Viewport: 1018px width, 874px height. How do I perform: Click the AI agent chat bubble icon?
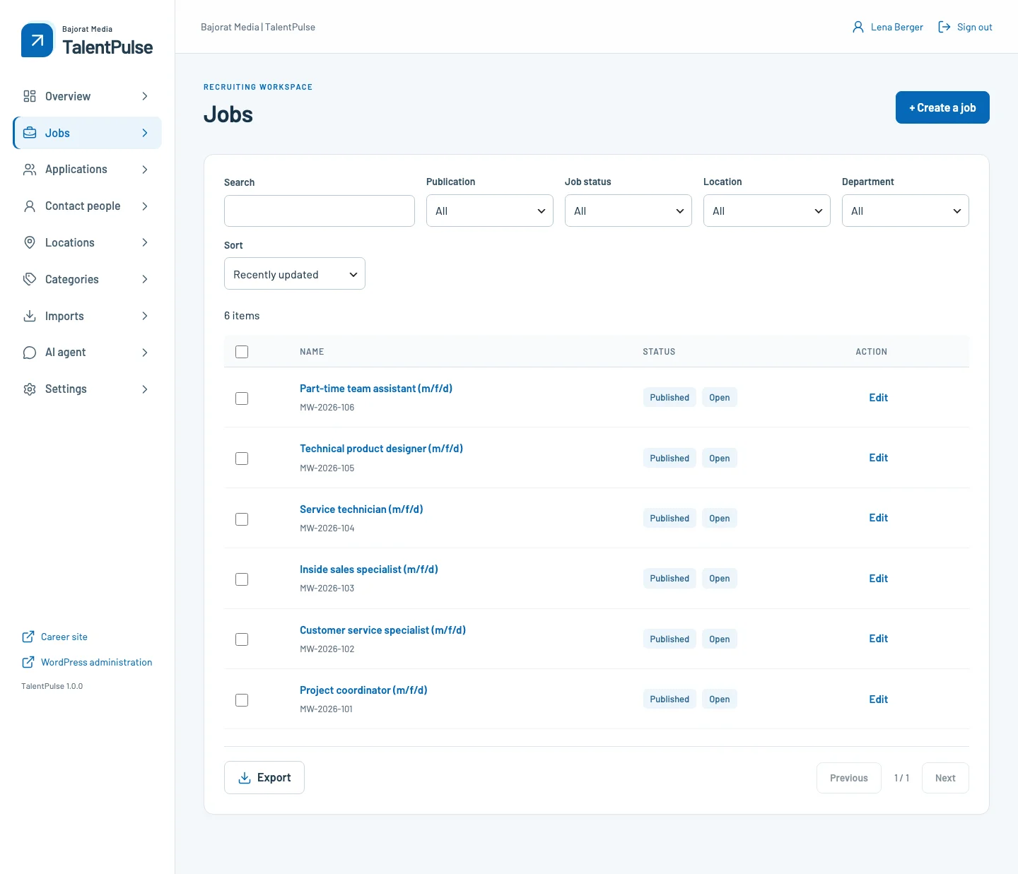pos(30,353)
